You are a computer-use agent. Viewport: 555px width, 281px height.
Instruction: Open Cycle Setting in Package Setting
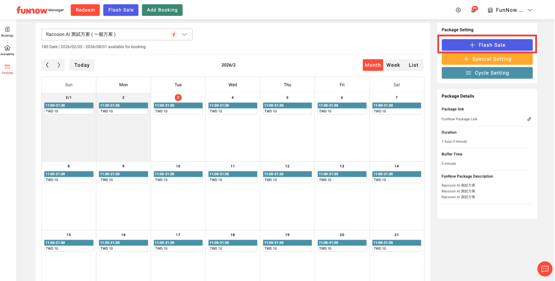point(487,73)
